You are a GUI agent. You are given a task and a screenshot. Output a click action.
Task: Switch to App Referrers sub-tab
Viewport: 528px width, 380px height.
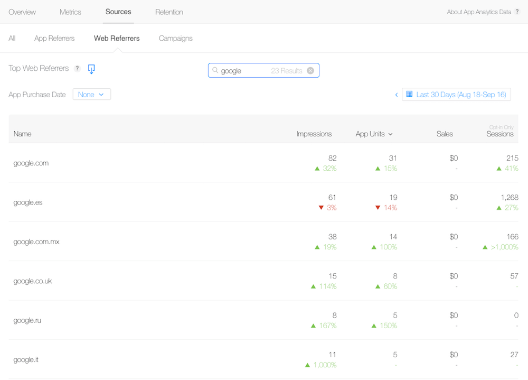54,39
